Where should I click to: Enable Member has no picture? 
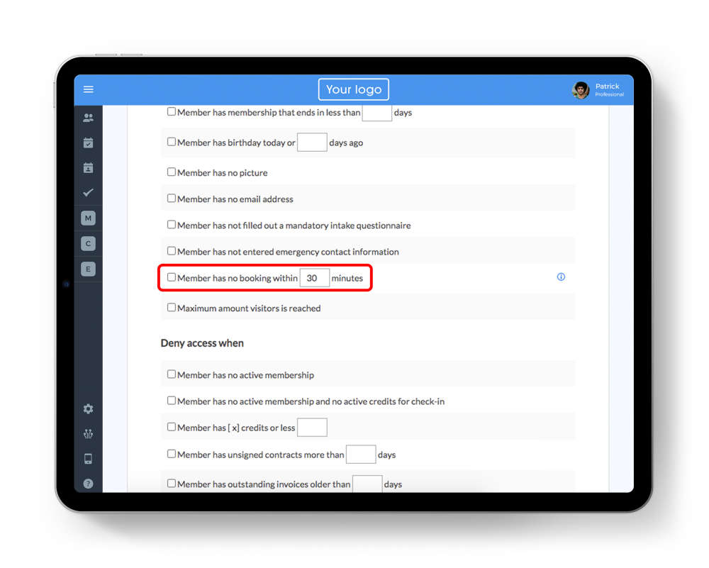(172, 172)
